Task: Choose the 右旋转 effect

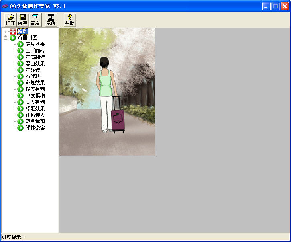Action: tap(33, 76)
